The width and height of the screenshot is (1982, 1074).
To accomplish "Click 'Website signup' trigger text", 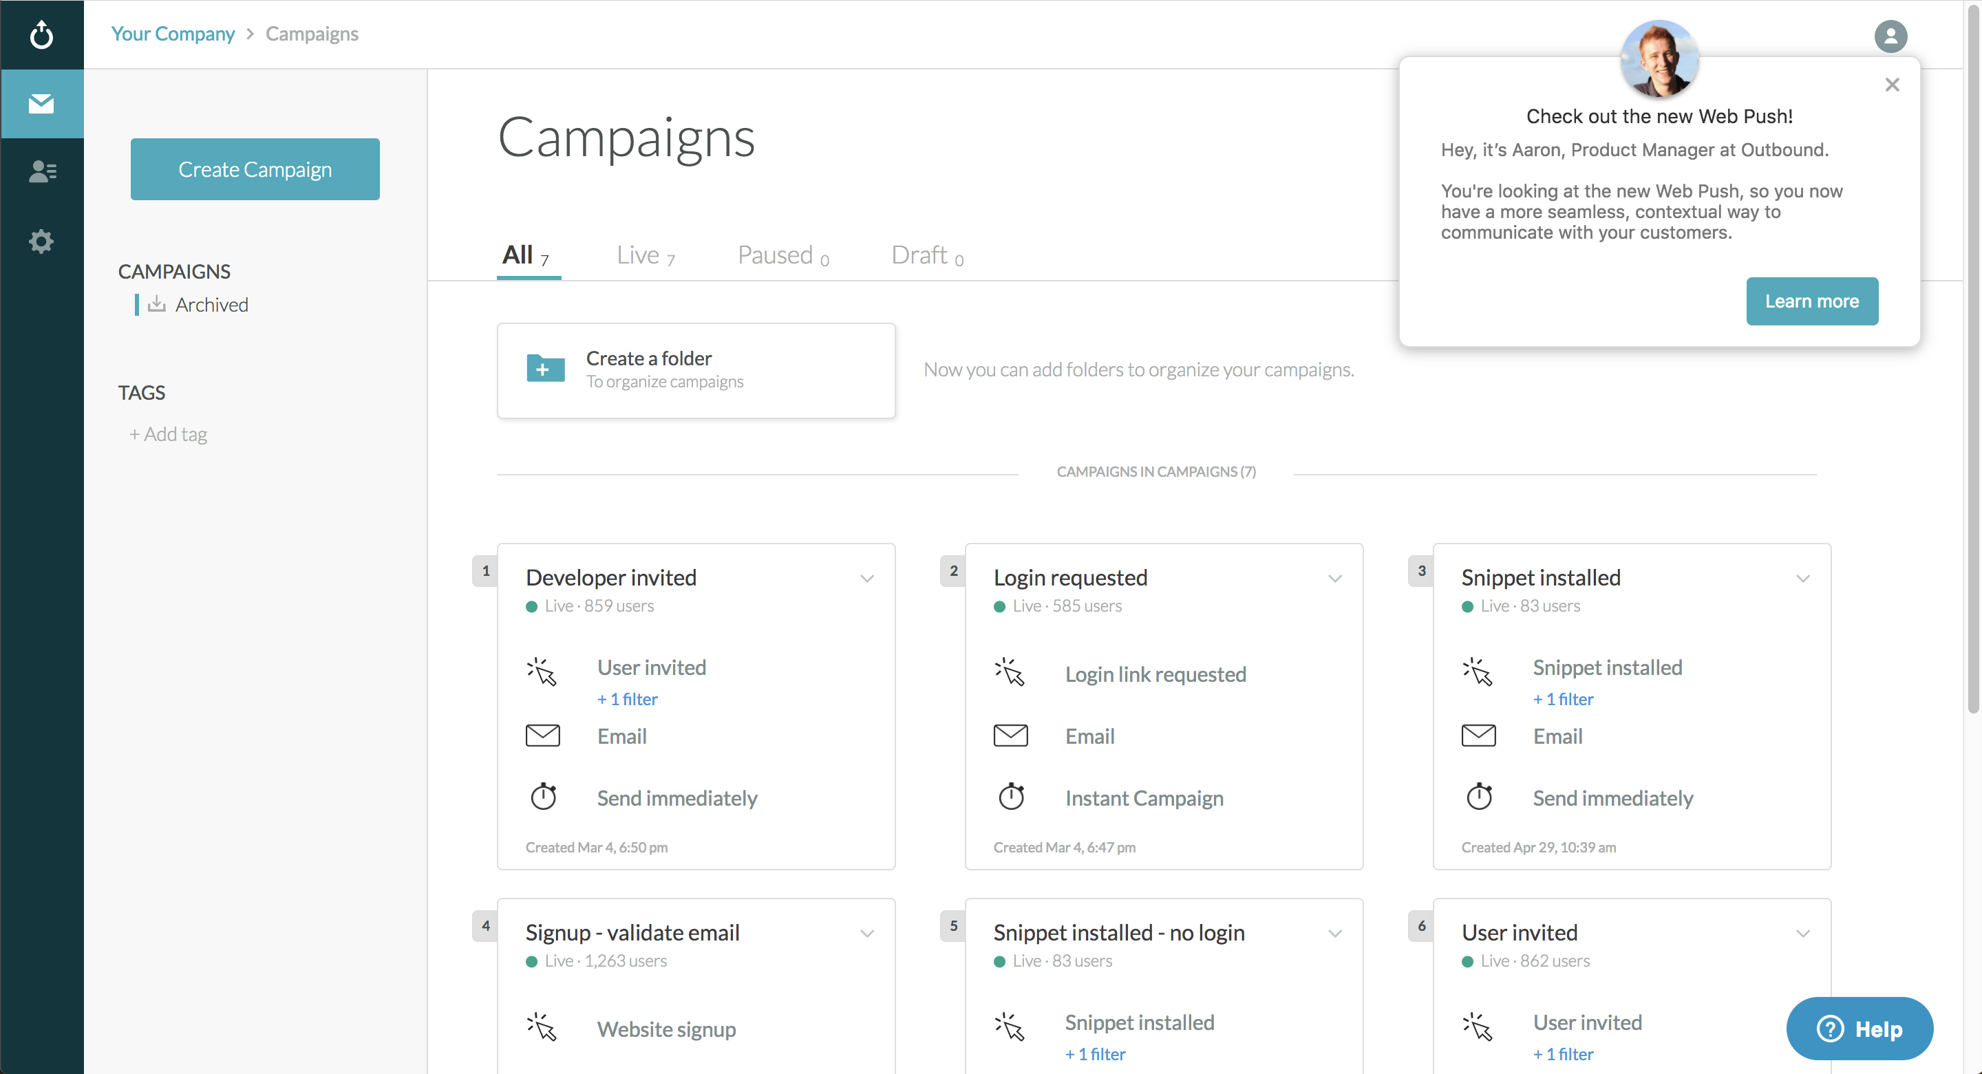I will pyautogui.click(x=666, y=1029).
